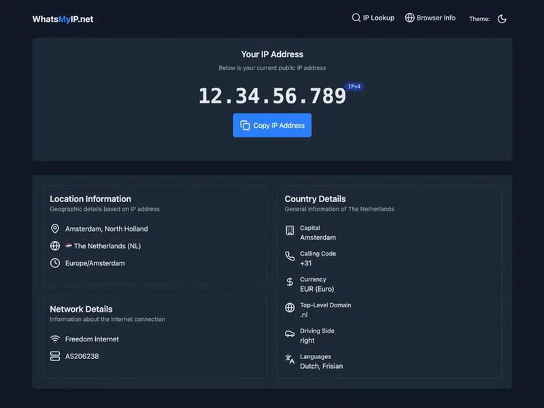Toggle dark theme with moon icon

502,19
